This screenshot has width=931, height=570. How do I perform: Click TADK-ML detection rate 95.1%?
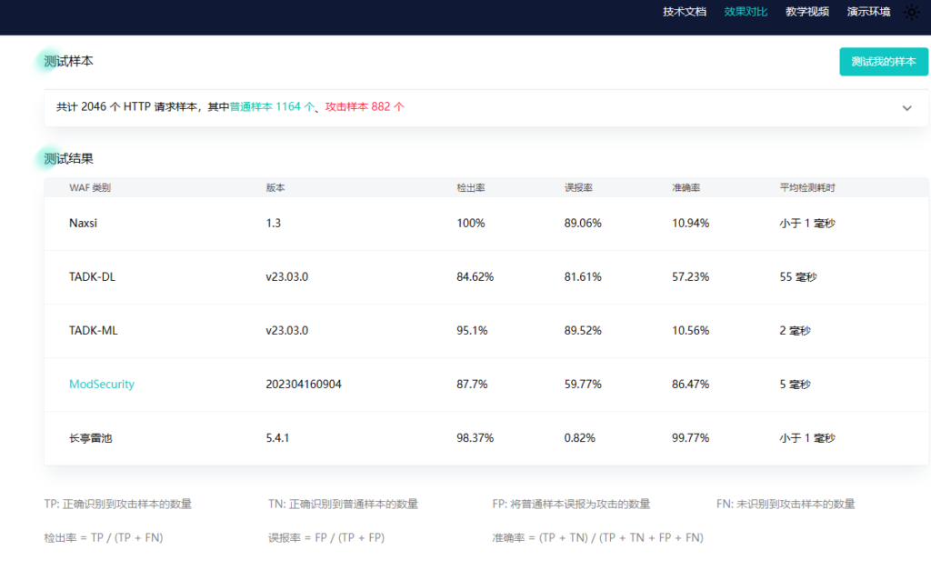tap(472, 331)
